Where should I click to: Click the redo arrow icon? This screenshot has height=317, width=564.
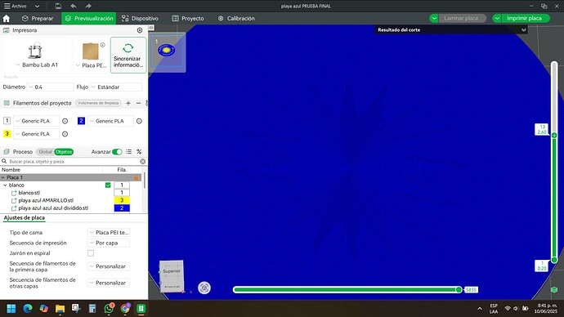pos(88,6)
